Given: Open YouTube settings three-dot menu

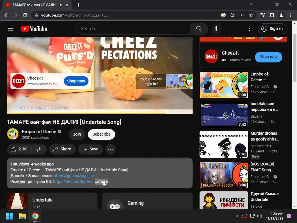Looking at the screenshot, I should 250,29.
